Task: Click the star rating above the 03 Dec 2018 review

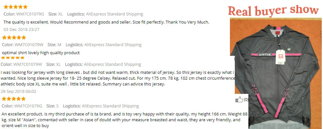Action: [x=16, y=7]
